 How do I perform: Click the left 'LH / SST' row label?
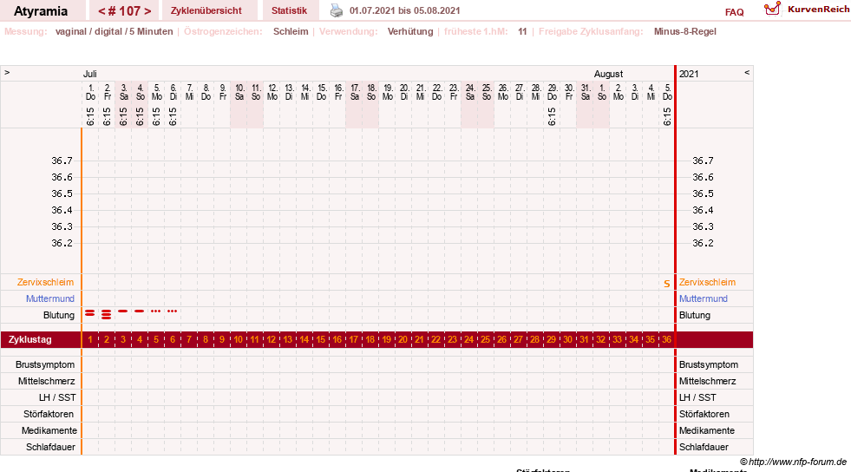coord(57,397)
